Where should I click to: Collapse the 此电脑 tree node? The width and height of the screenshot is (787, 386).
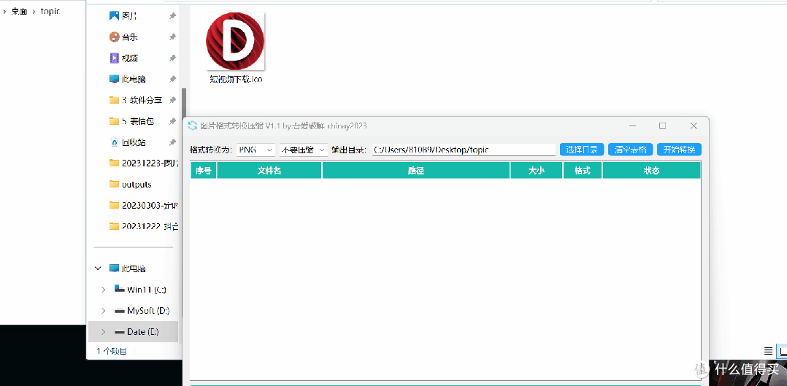pos(99,269)
